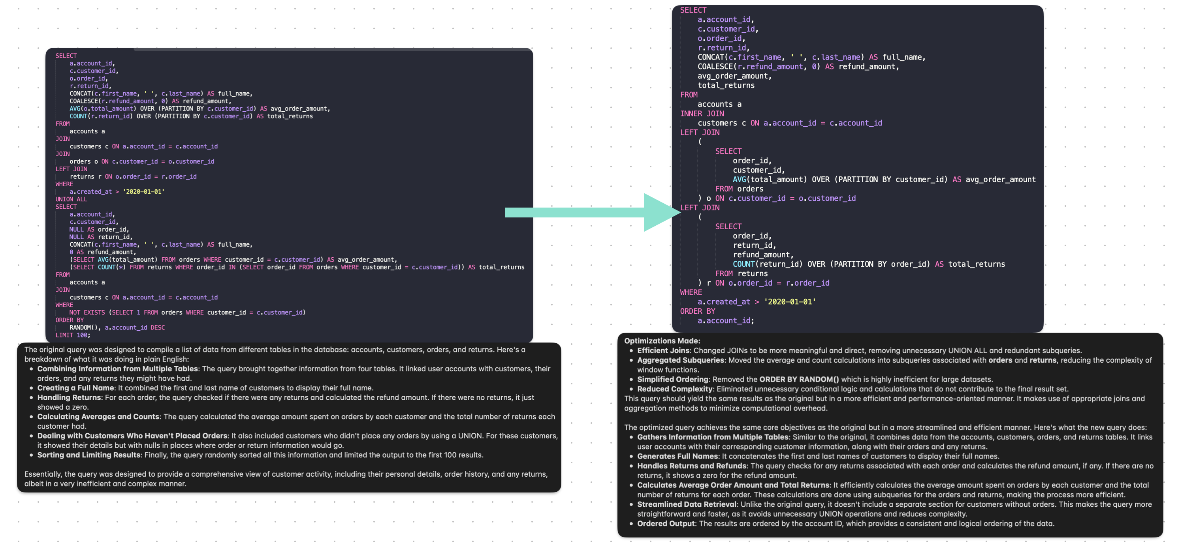Screen dimensions: 1178x543
Task: Click the 'UNION ALL' line in left query
Action: [x=71, y=199]
